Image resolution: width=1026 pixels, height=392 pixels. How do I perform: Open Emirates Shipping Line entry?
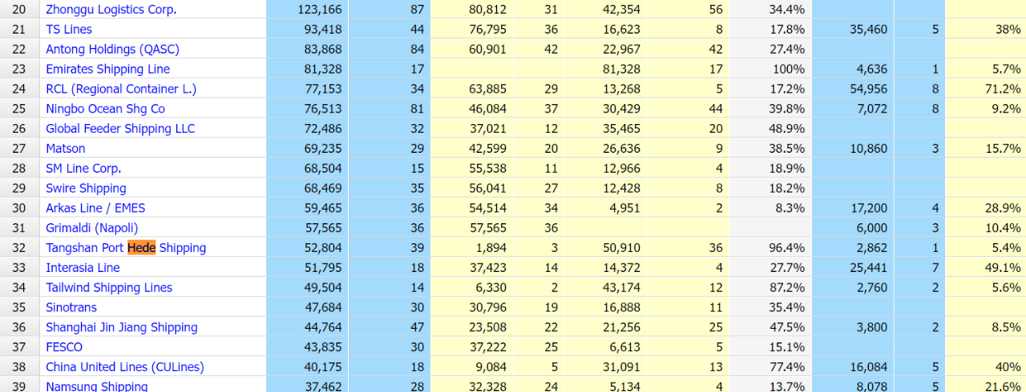(x=107, y=70)
